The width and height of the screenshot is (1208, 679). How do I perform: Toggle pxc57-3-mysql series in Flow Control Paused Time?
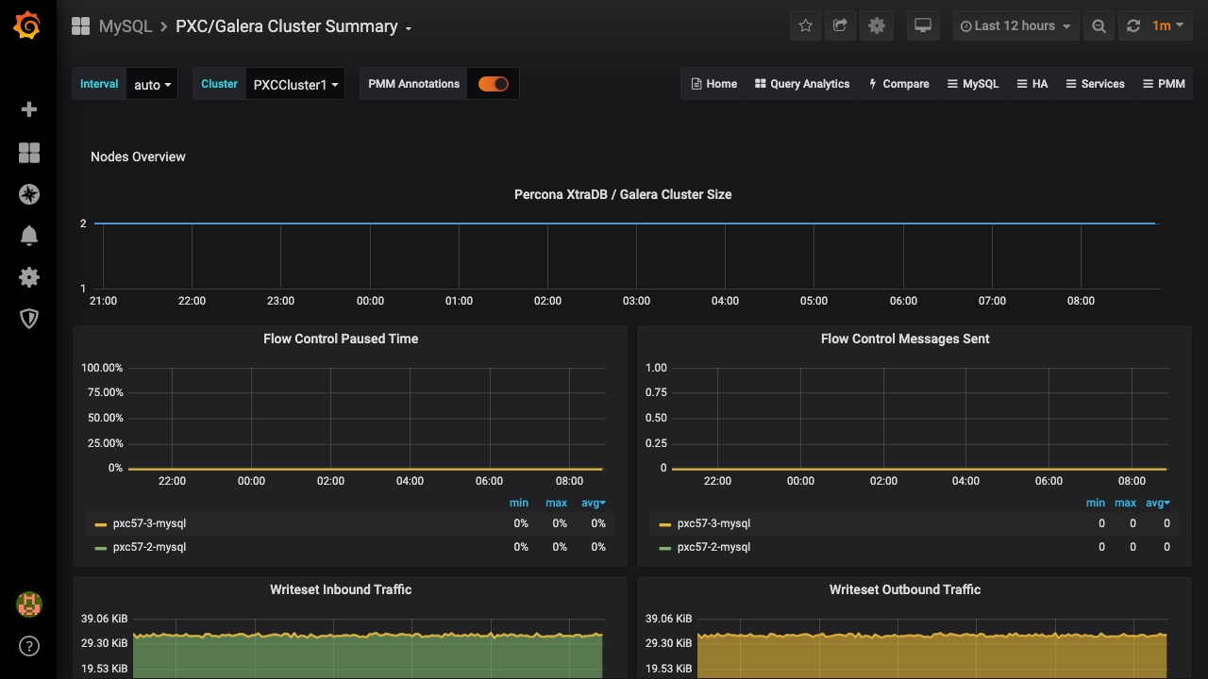click(x=148, y=523)
